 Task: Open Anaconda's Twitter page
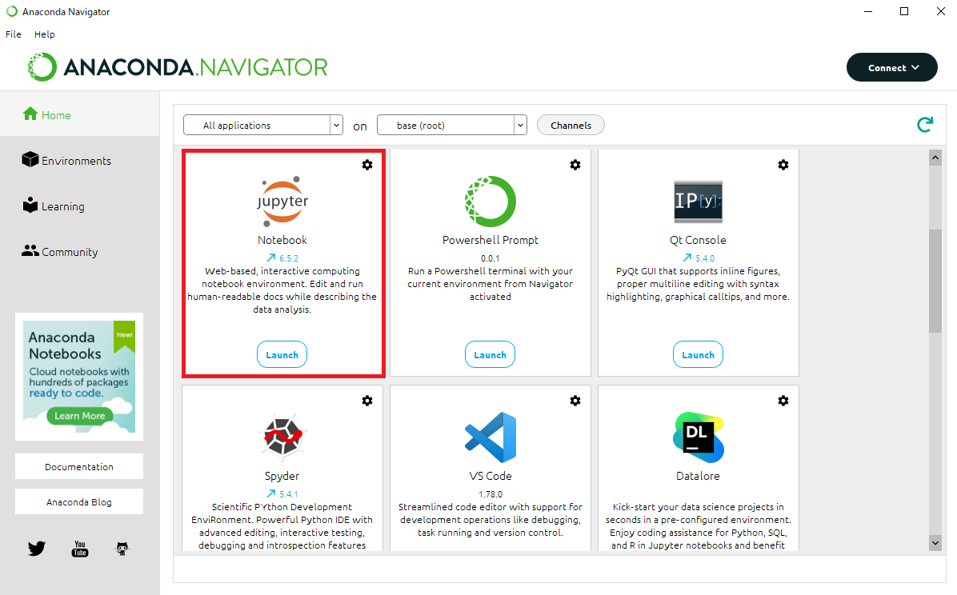pyautogui.click(x=37, y=548)
